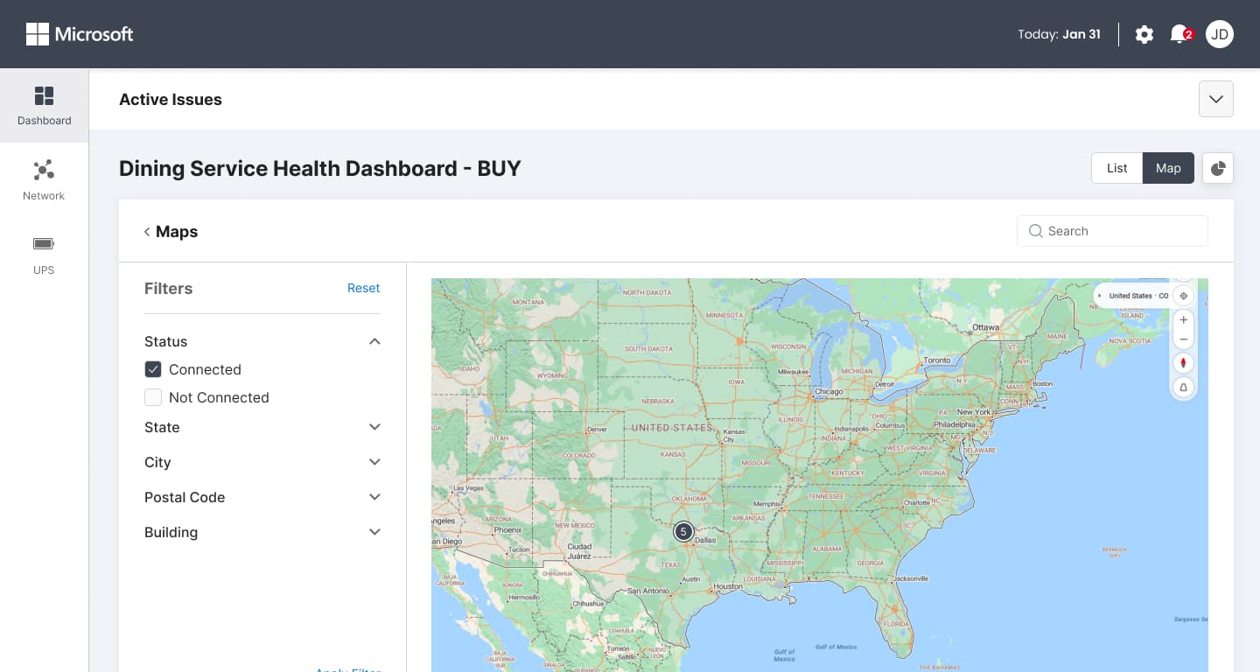Click the Filters panel heading

coord(168,289)
